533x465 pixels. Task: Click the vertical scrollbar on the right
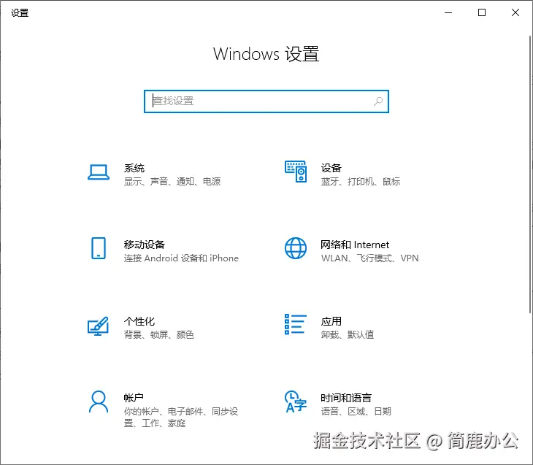pyautogui.click(x=530, y=174)
